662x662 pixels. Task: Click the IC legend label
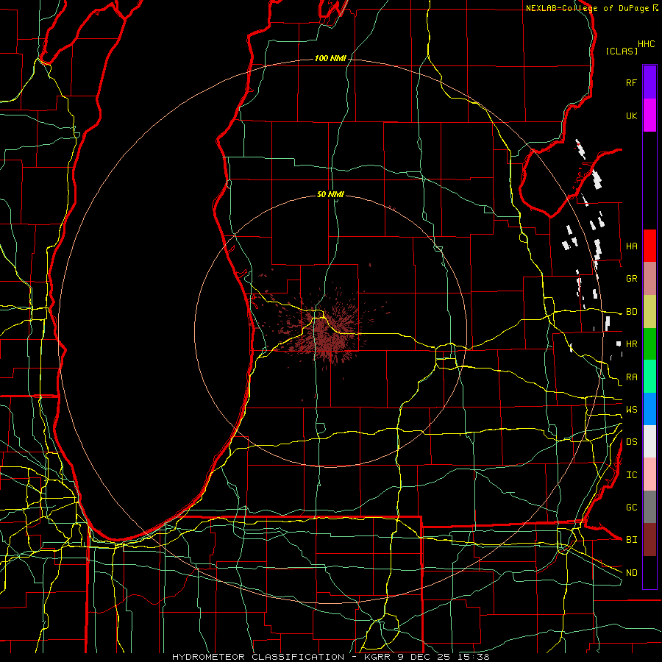tap(631, 475)
